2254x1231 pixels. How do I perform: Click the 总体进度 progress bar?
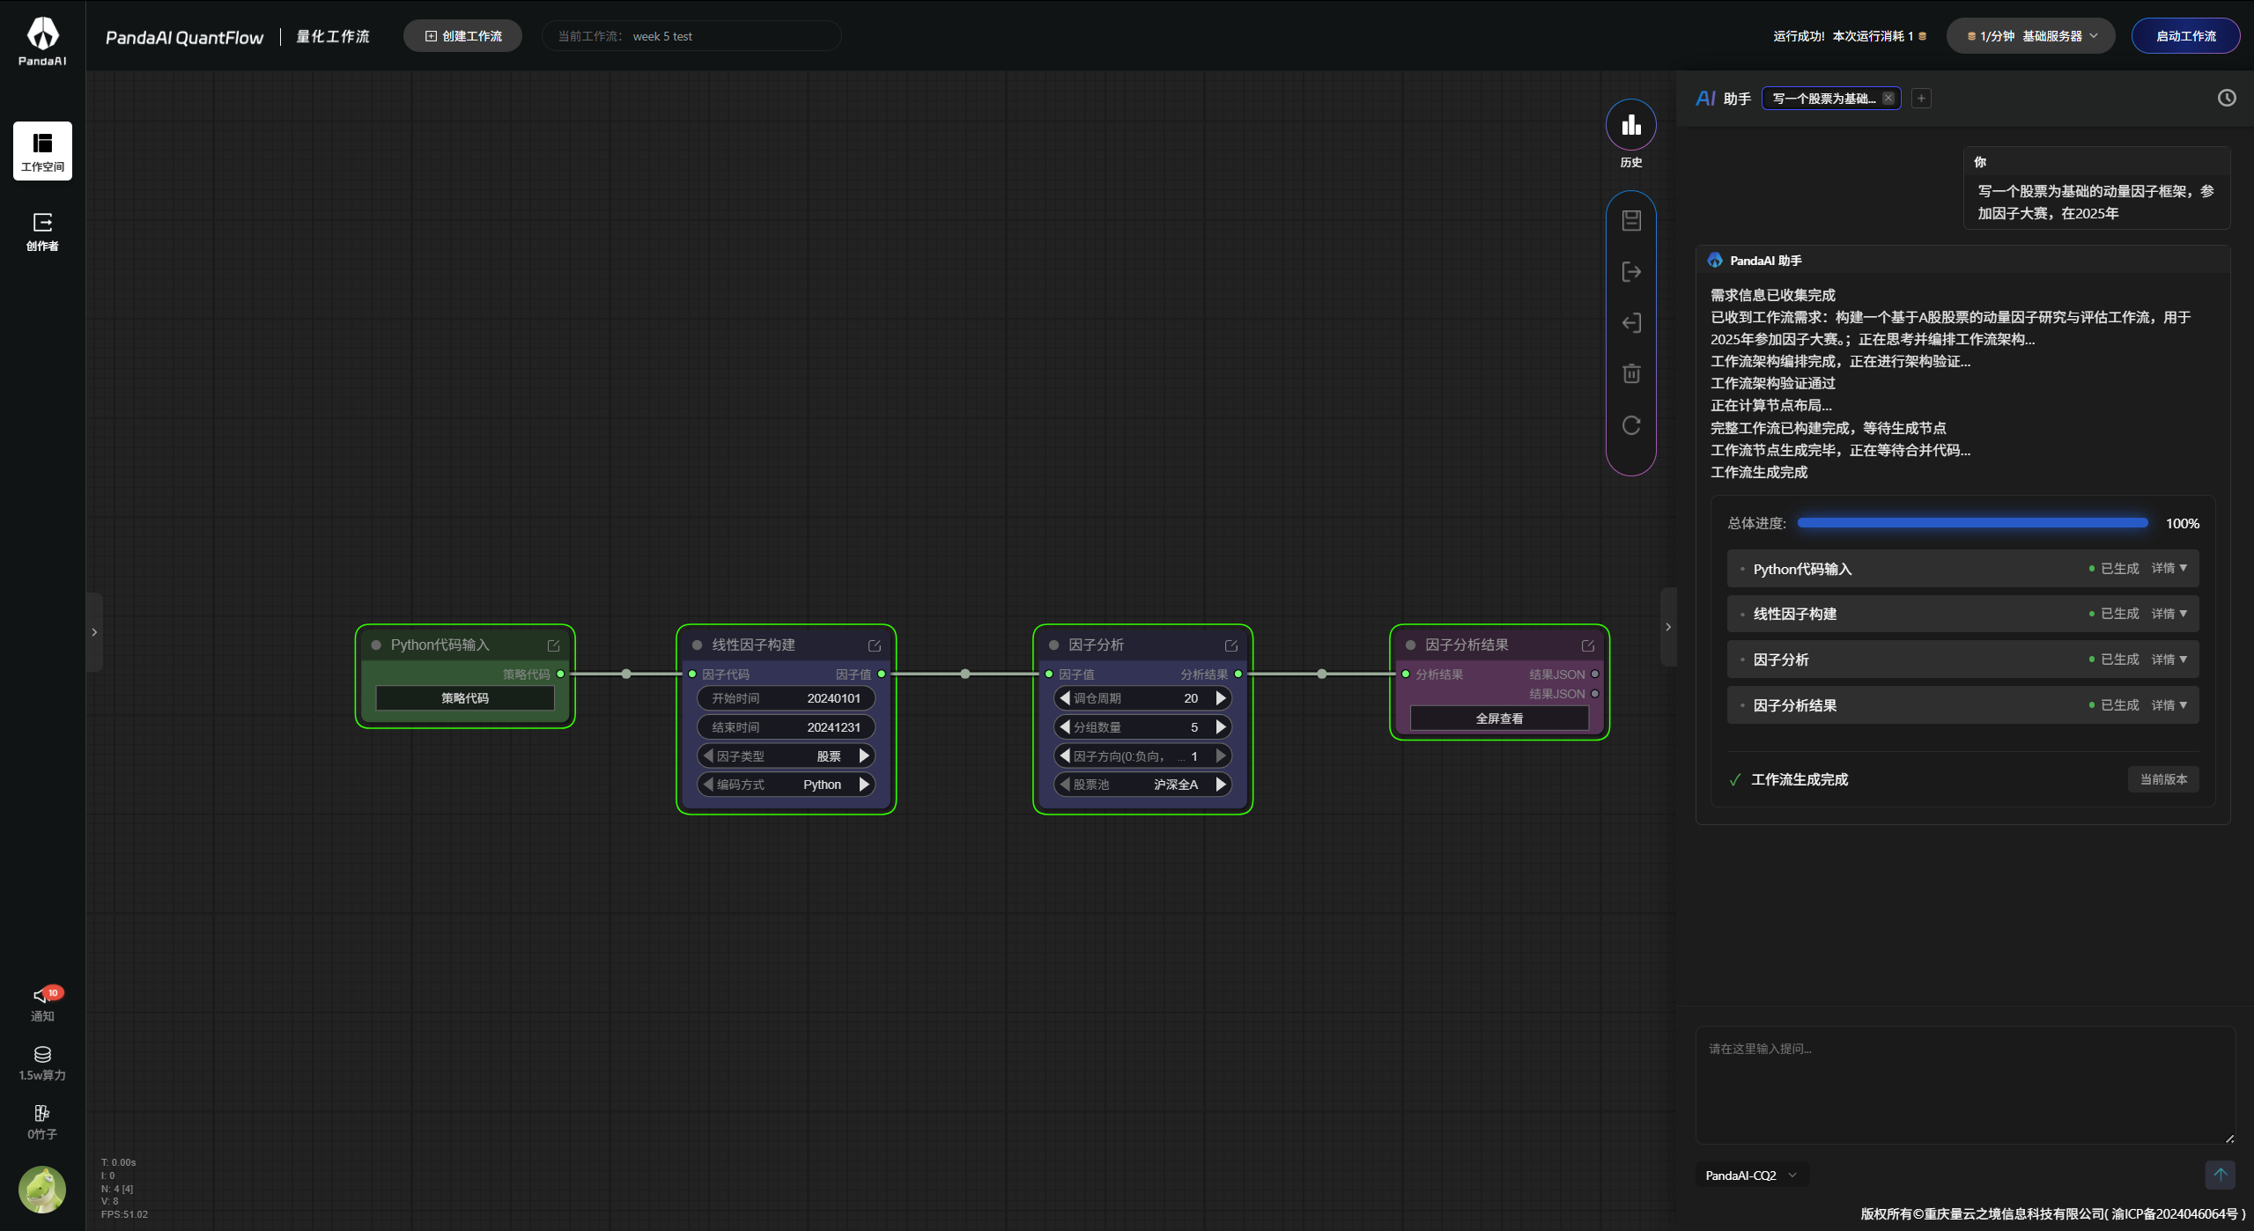[1972, 523]
